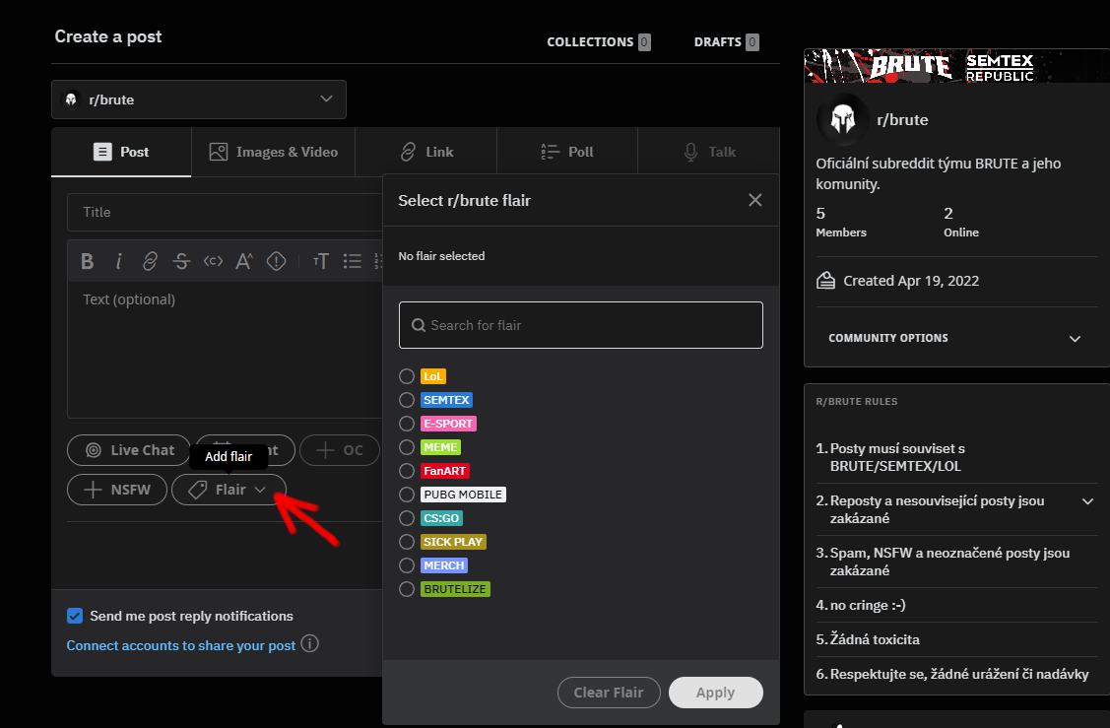Click the BRUTELIZE green flair tag
This screenshot has height=728, width=1110.
(x=455, y=589)
